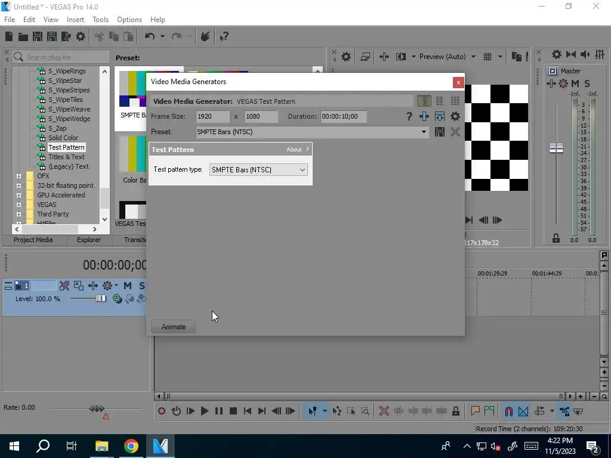The width and height of the screenshot is (611, 458).
Task: Click the Cut scissors icon
Action: coord(100,36)
